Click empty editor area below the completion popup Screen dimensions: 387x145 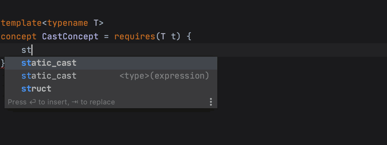click(193, 127)
